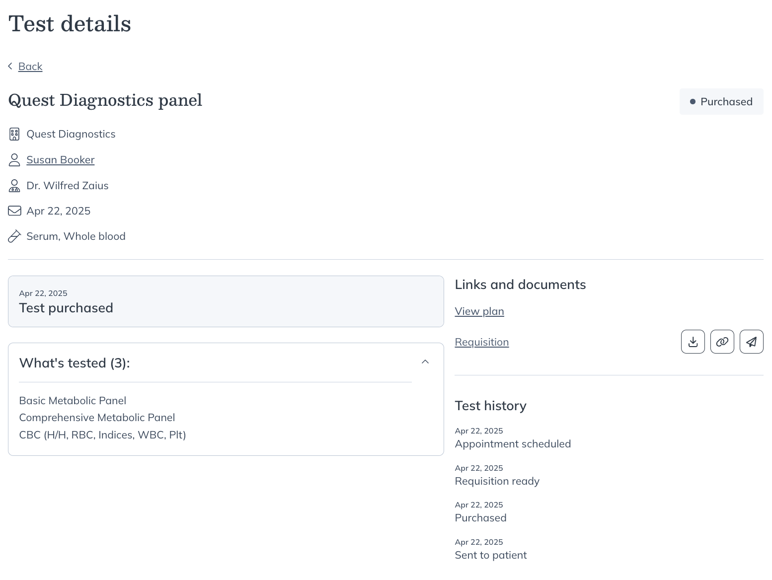The image size is (772, 580).
Task: Send the Requisition via the paper plane icon
Action: point(751,342)
